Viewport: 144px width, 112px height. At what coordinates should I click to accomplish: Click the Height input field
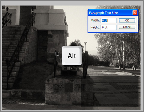(109, 27)
